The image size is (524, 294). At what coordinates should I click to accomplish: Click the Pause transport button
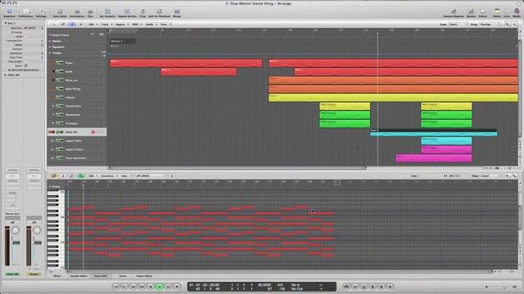[168, 287]
